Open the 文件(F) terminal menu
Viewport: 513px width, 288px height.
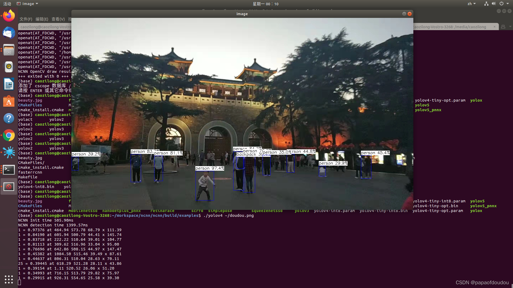(26, 19)
